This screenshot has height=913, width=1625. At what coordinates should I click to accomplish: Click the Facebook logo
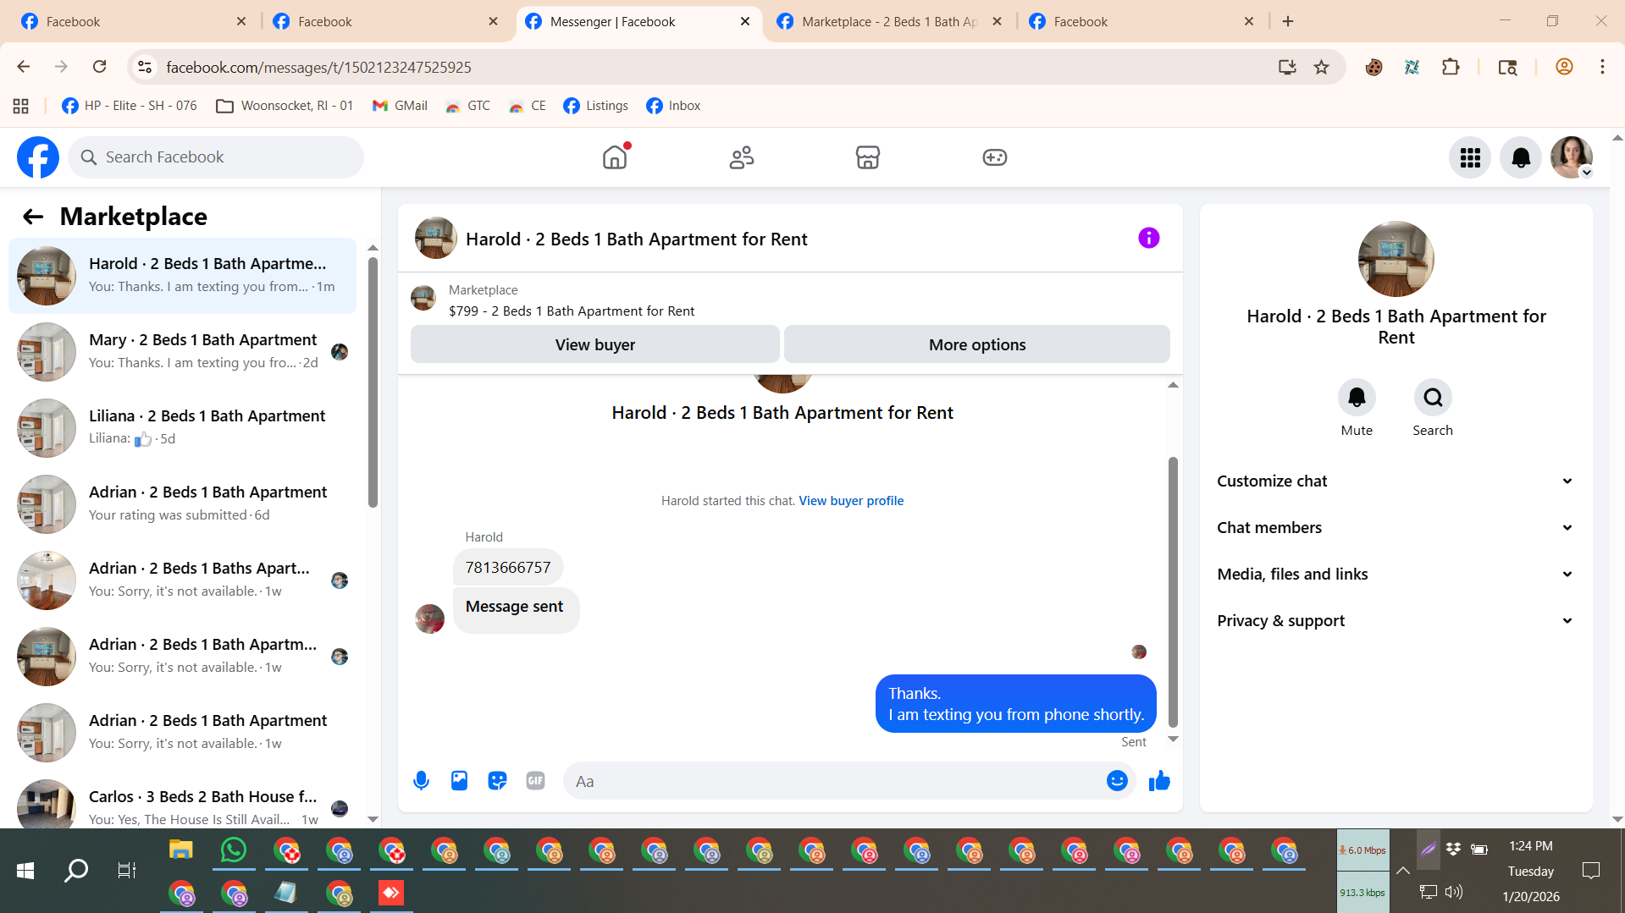(38, 157)
